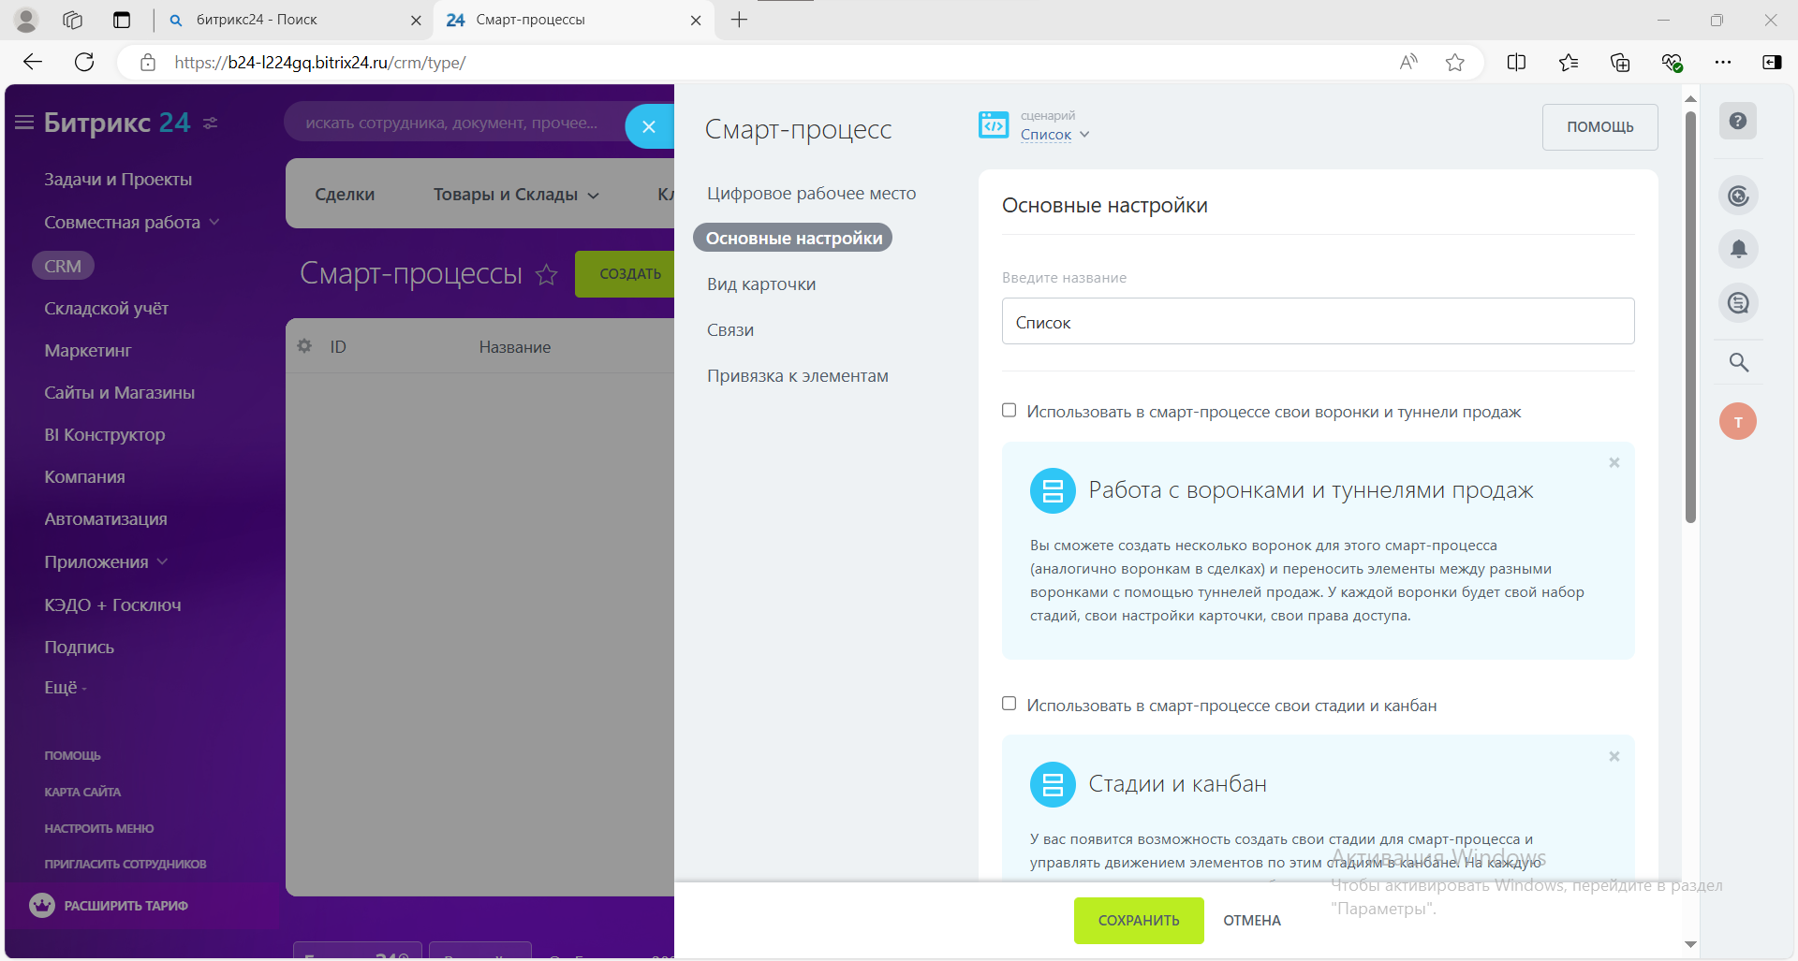Viewport: 1798px width, 961px height.
Task: Toggle the vertical tab actions menu icon
Action: coord(122,20)
